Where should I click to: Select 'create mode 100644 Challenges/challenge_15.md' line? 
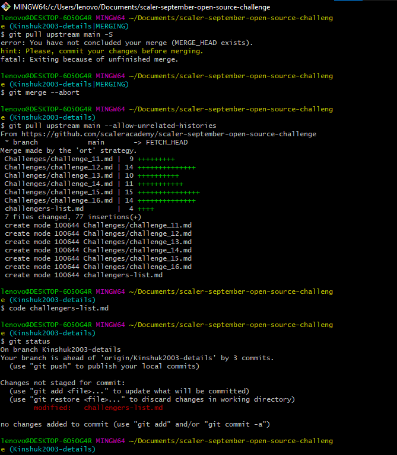(x=99, y=258)
